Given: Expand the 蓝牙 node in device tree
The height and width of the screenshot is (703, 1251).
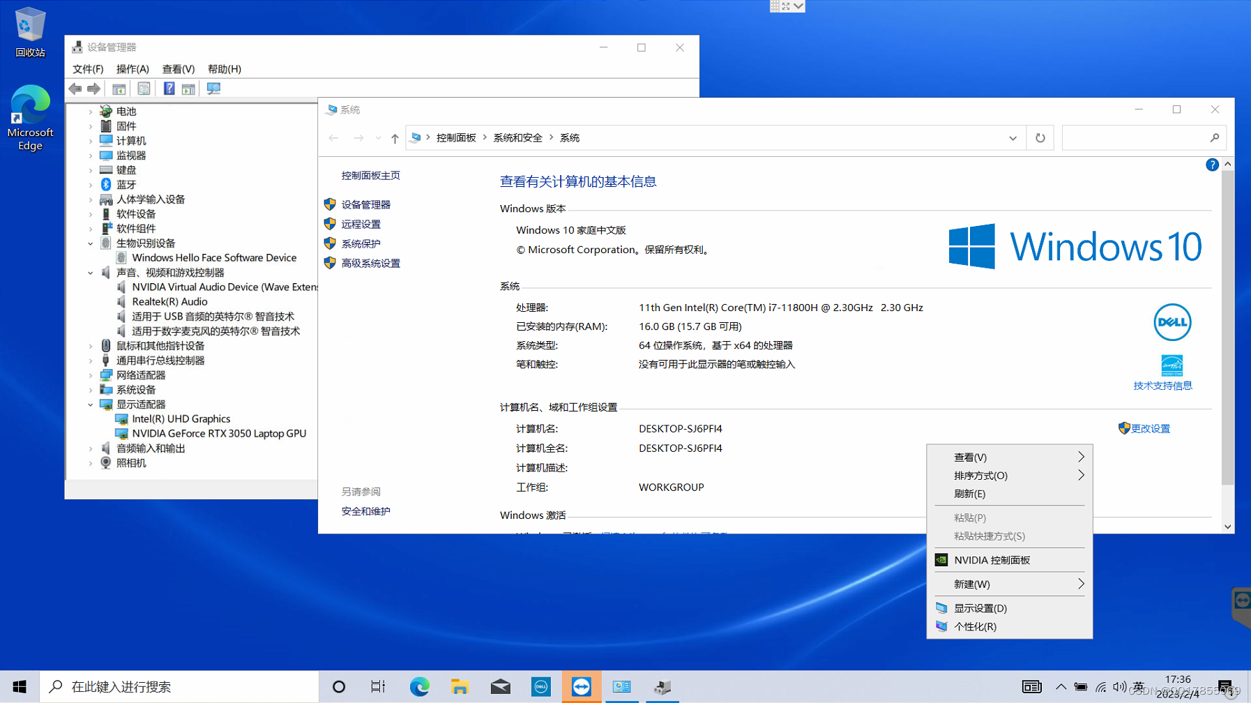Looking at the screenshot, I should [91, 185].
